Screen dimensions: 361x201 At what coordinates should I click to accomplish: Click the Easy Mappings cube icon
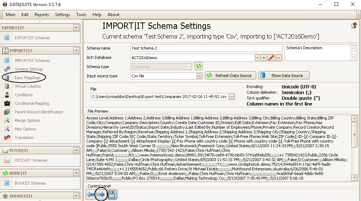7,78
